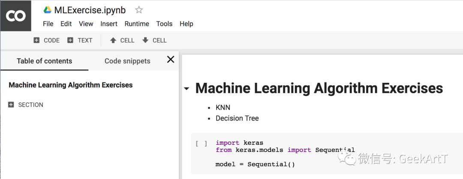
Task: Select the Table of contents tab
Action: click(44, 61)
